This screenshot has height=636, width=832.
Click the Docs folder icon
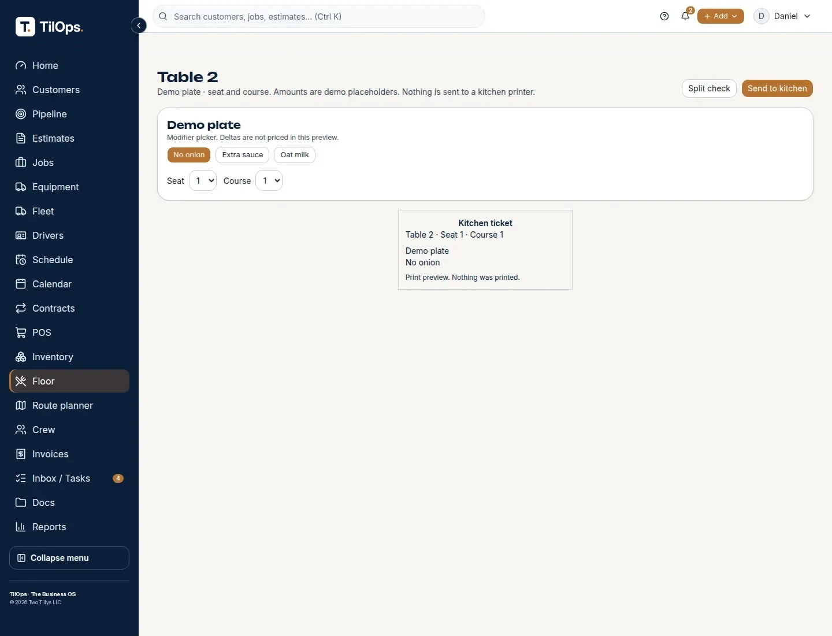(x=21, y=502)
